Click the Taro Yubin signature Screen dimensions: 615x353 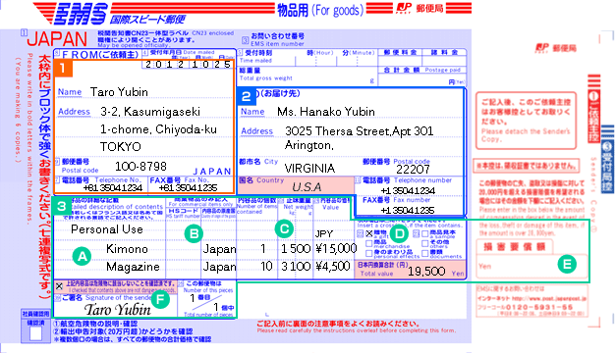[117, 310]
